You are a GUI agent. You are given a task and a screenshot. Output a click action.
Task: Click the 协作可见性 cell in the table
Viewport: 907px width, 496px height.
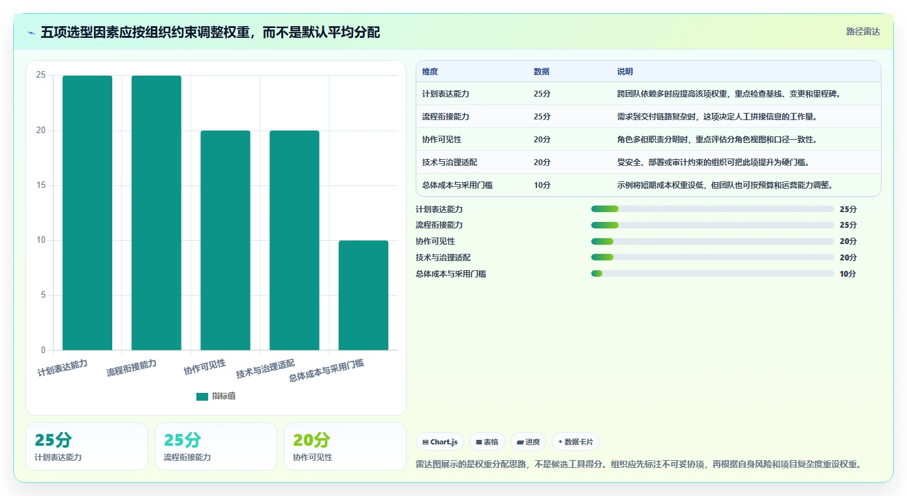[x=442, y=140]
